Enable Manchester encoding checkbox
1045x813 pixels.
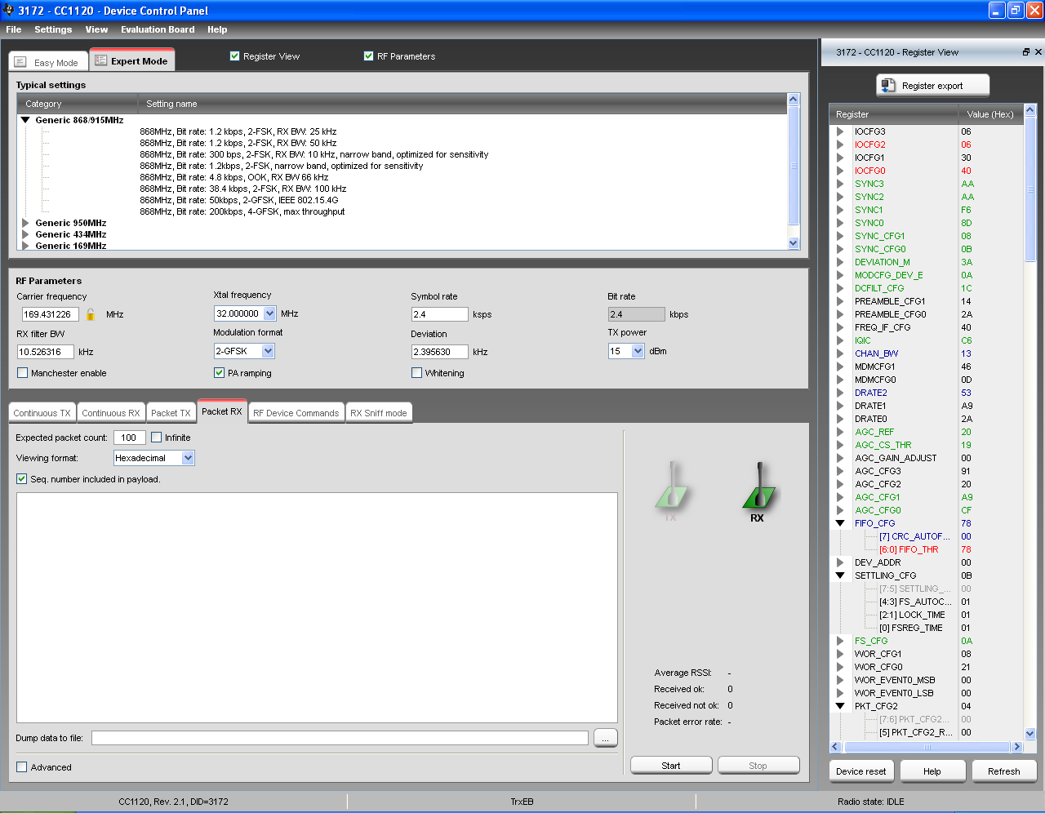tap(23, 373)
